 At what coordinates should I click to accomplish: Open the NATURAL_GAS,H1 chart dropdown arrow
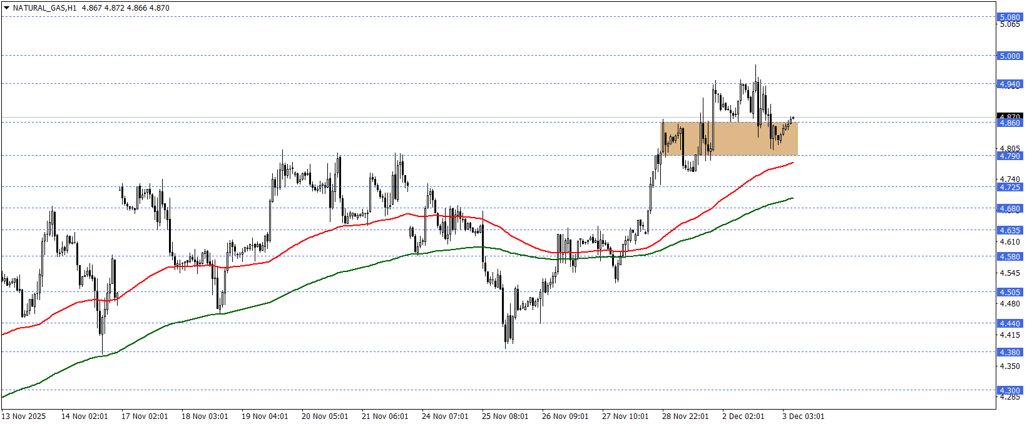point(6,8)
